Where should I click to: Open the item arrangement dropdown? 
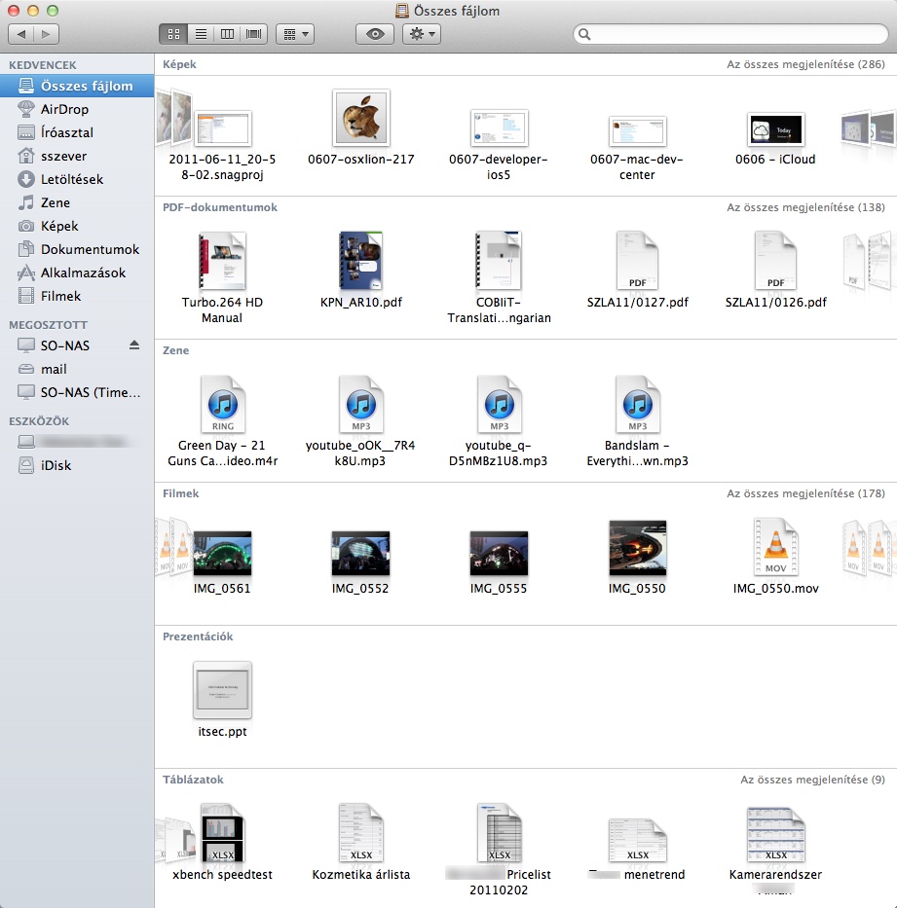tap(295, 34)
